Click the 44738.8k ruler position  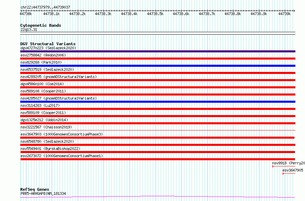233,14
